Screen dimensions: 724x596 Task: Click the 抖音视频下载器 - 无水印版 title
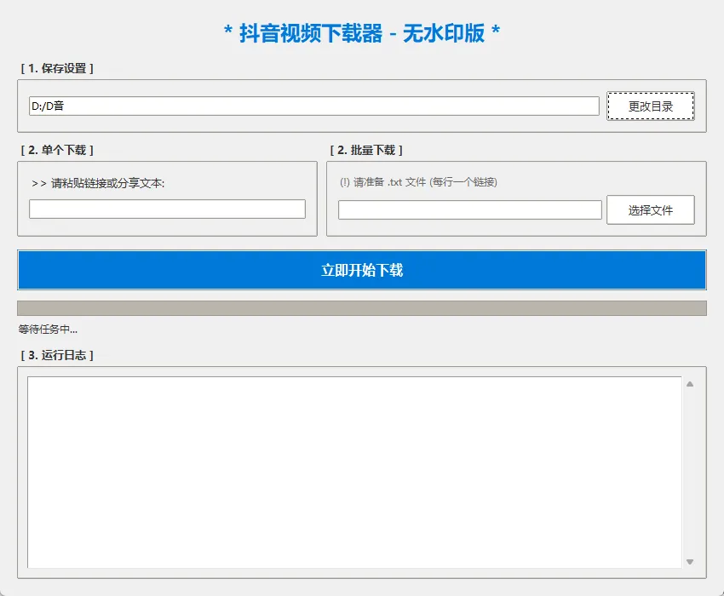362,33
